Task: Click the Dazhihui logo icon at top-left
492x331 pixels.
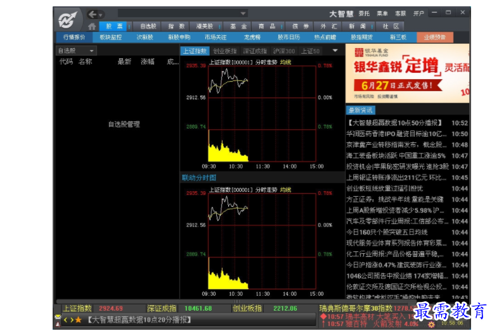Action: pyautogui.click(x=68, y=20)
